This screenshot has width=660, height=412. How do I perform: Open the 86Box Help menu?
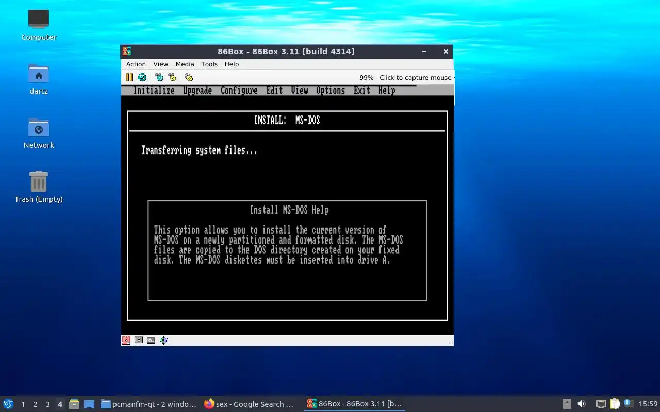click(x=232, y=64)
